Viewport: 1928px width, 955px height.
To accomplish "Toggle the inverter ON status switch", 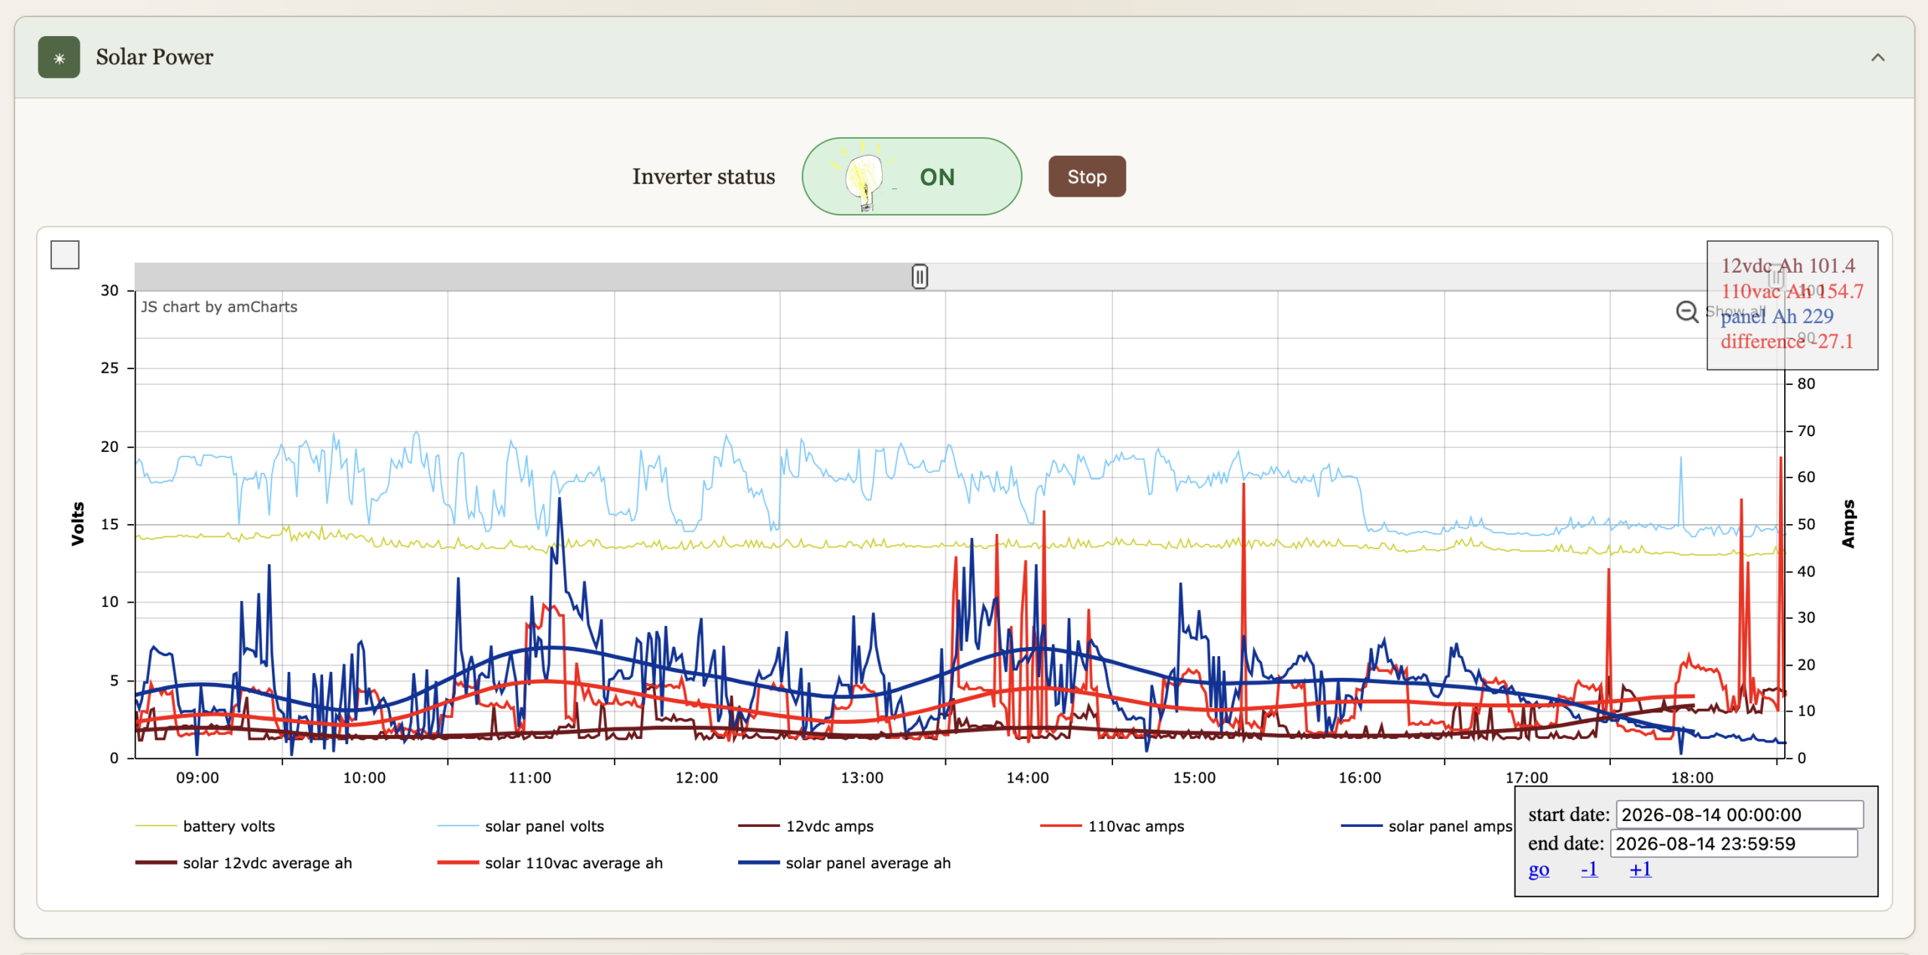I will tap(911, 176).
